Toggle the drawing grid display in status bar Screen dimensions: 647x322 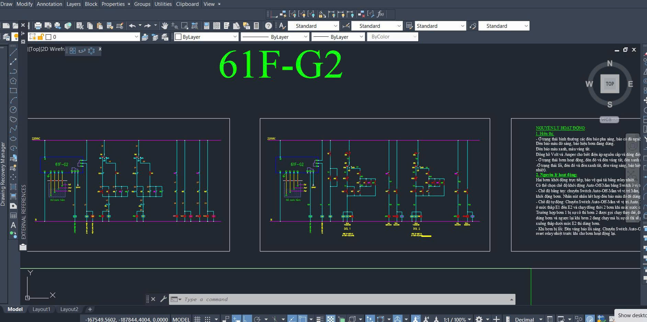[197, 319]
